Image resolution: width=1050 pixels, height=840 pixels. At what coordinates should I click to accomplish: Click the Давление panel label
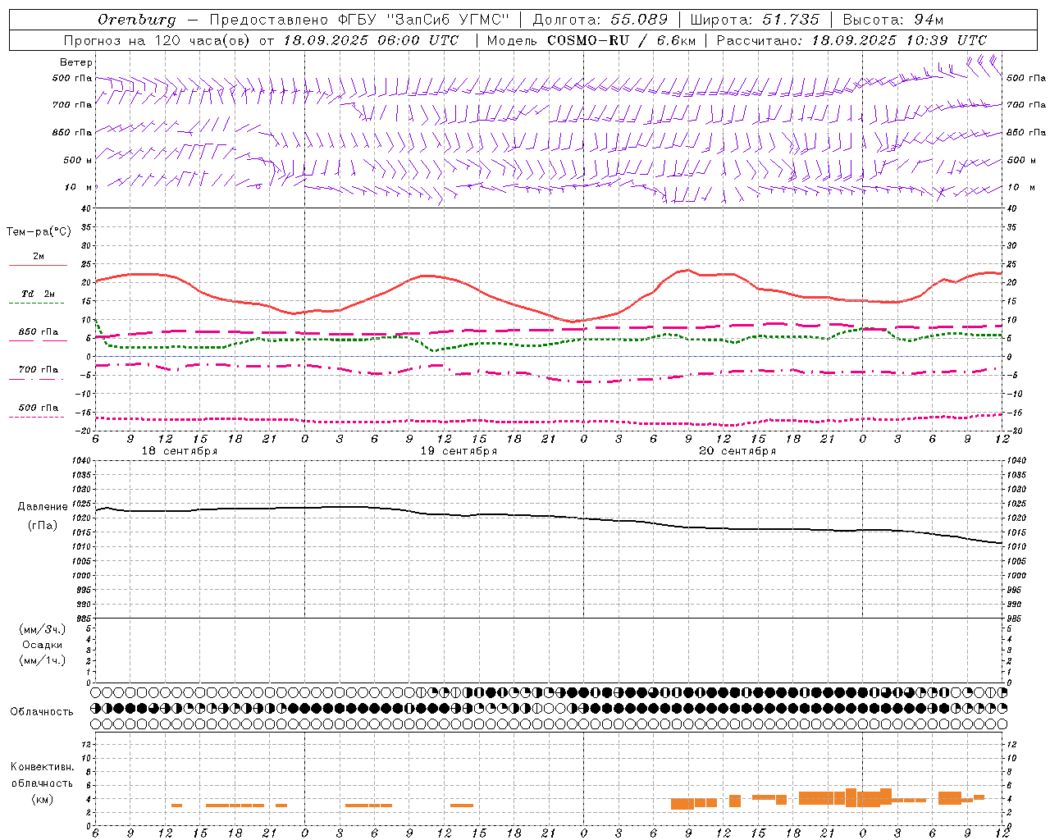click(x=43, y=507)
